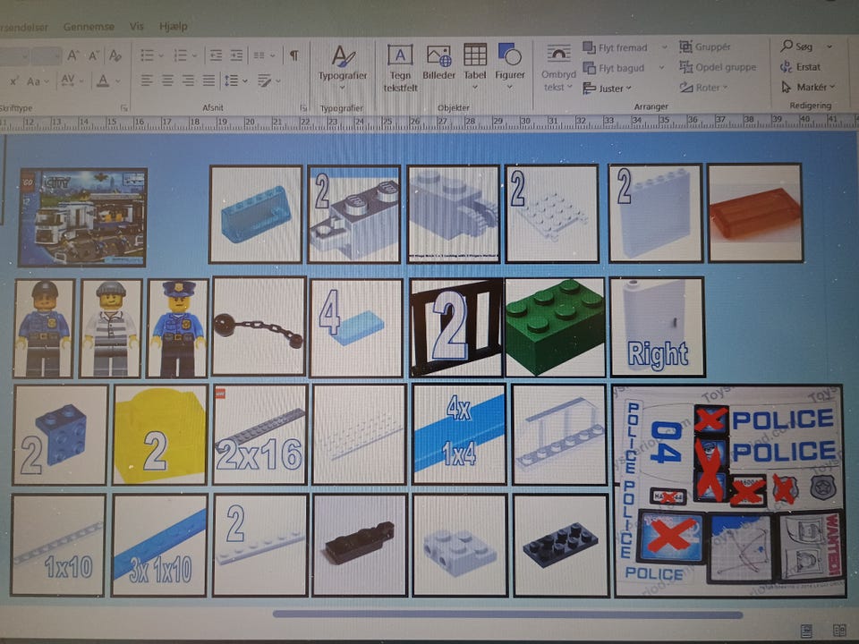Open the Markér select menu

pyautogui.click(x=809, y=87)
